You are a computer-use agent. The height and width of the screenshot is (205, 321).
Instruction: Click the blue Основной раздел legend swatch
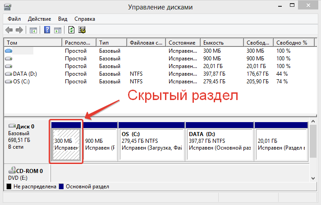pyautogui.click(x=61, y=187)
